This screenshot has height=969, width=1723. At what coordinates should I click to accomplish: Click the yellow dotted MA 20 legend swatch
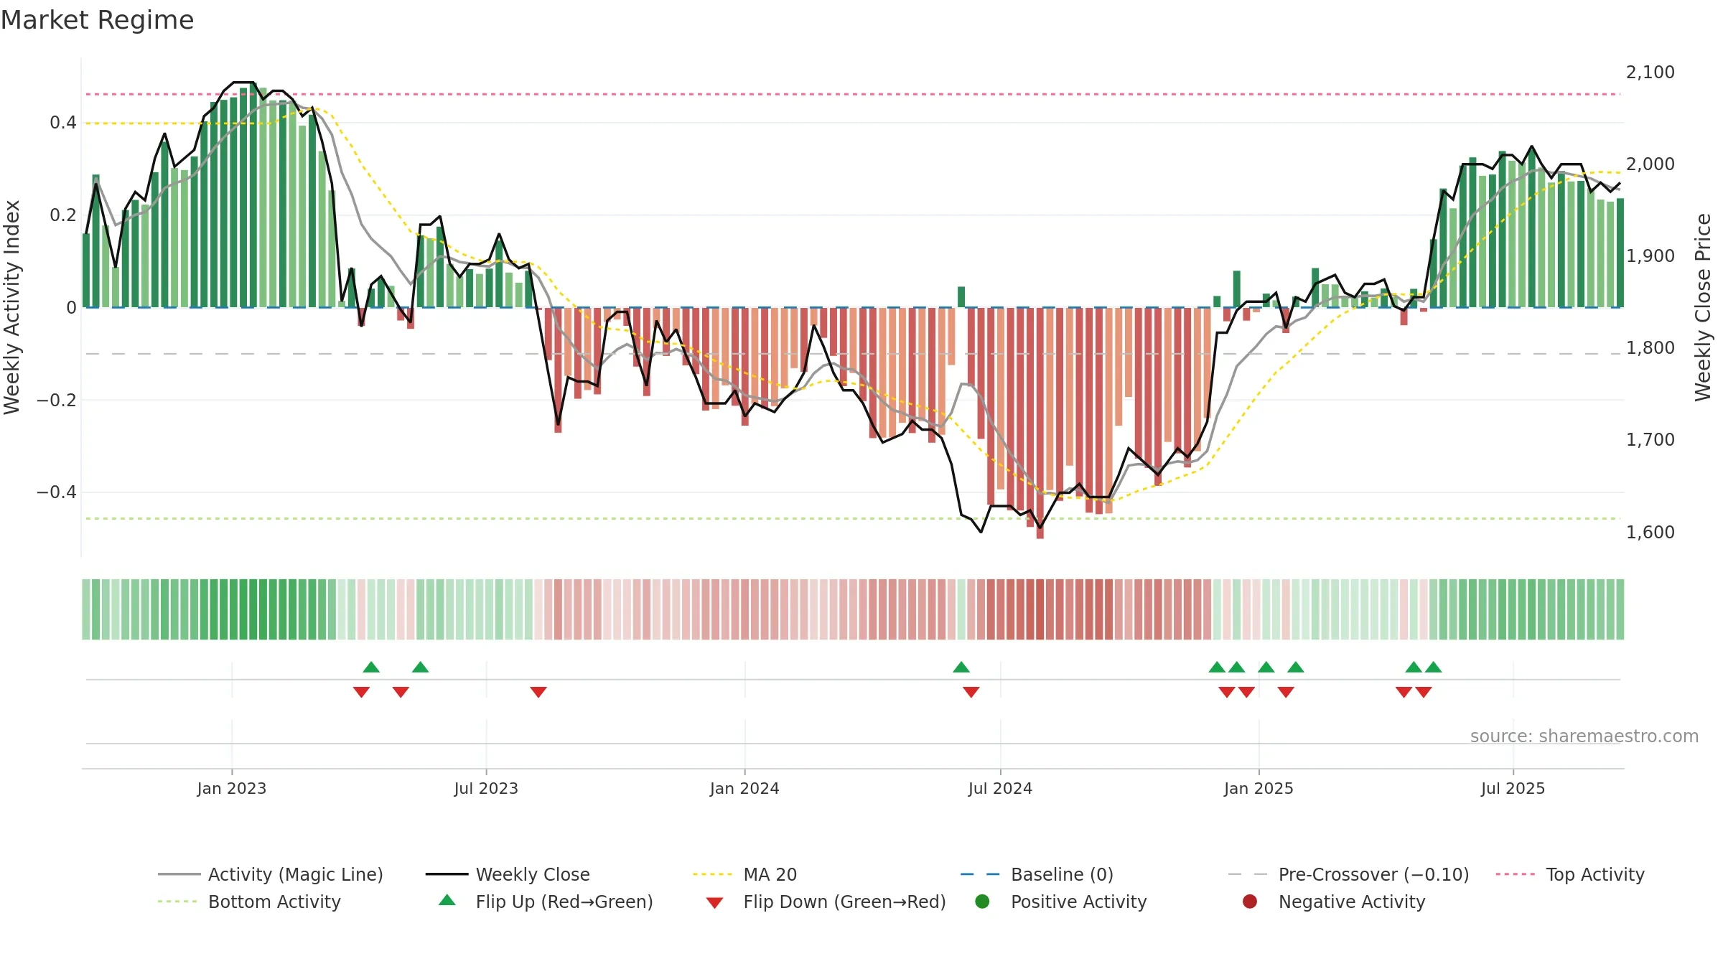[712, 874]
